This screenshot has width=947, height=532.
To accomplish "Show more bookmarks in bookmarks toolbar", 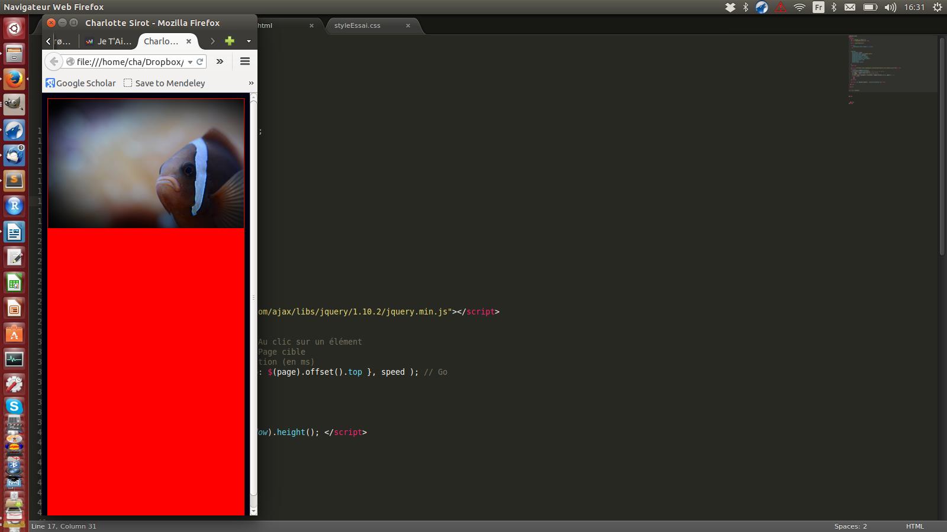I will [x=251, y=83].
